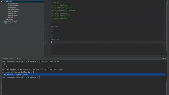Image resolution: width=169 pixels, height=95 pixels.
Task: Add a new terminal session with plus
Action: [x=17, y=59]
